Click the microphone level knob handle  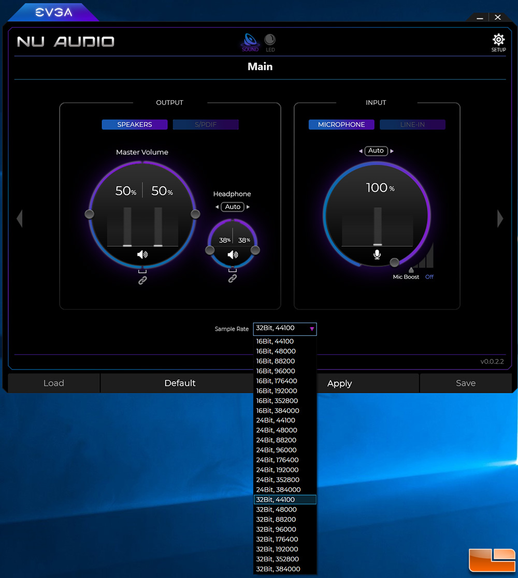click(394, 262)
